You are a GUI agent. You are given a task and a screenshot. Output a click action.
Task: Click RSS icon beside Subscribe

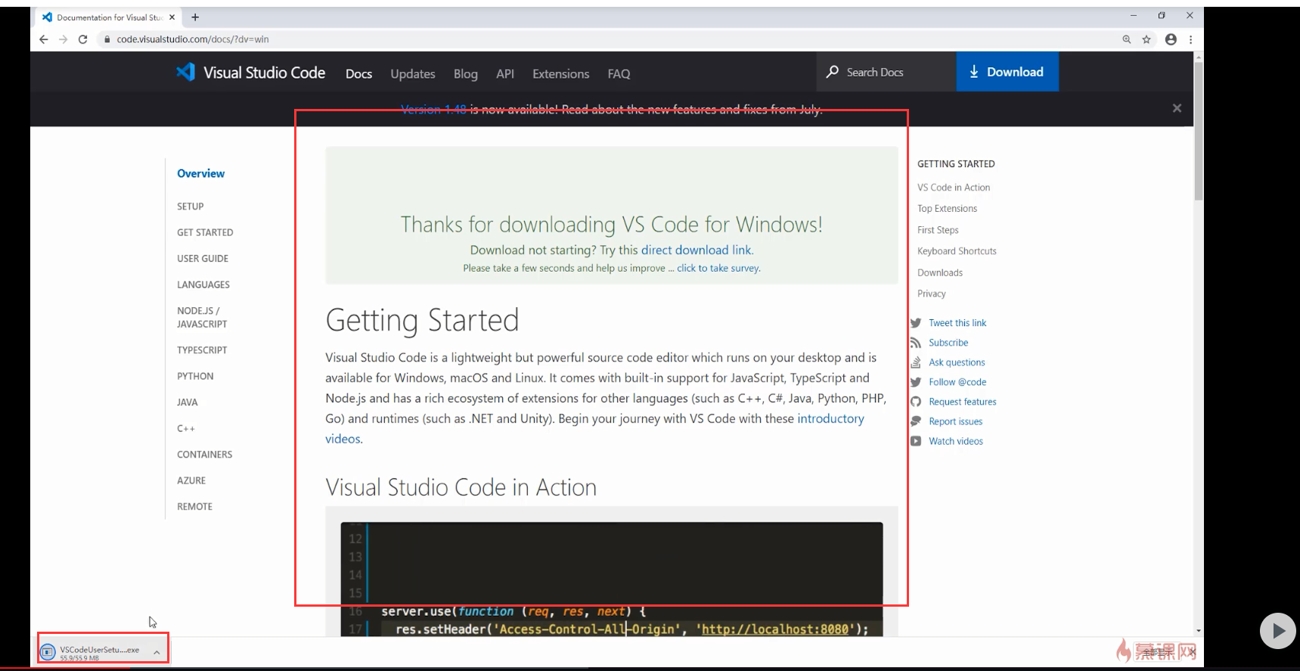916,343
